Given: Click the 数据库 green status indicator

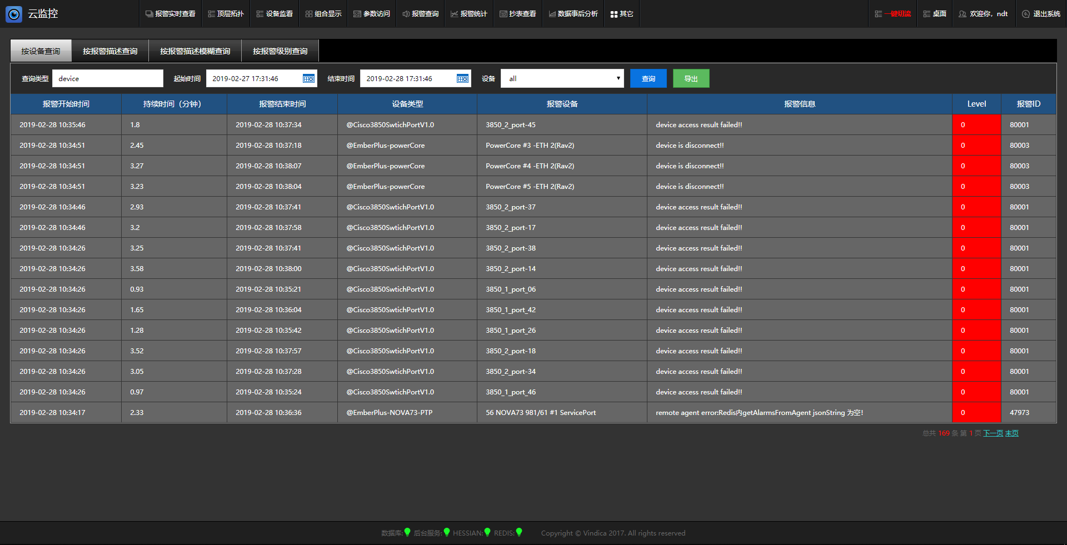Looking at the screenshot, I should (x=407, y=532).
